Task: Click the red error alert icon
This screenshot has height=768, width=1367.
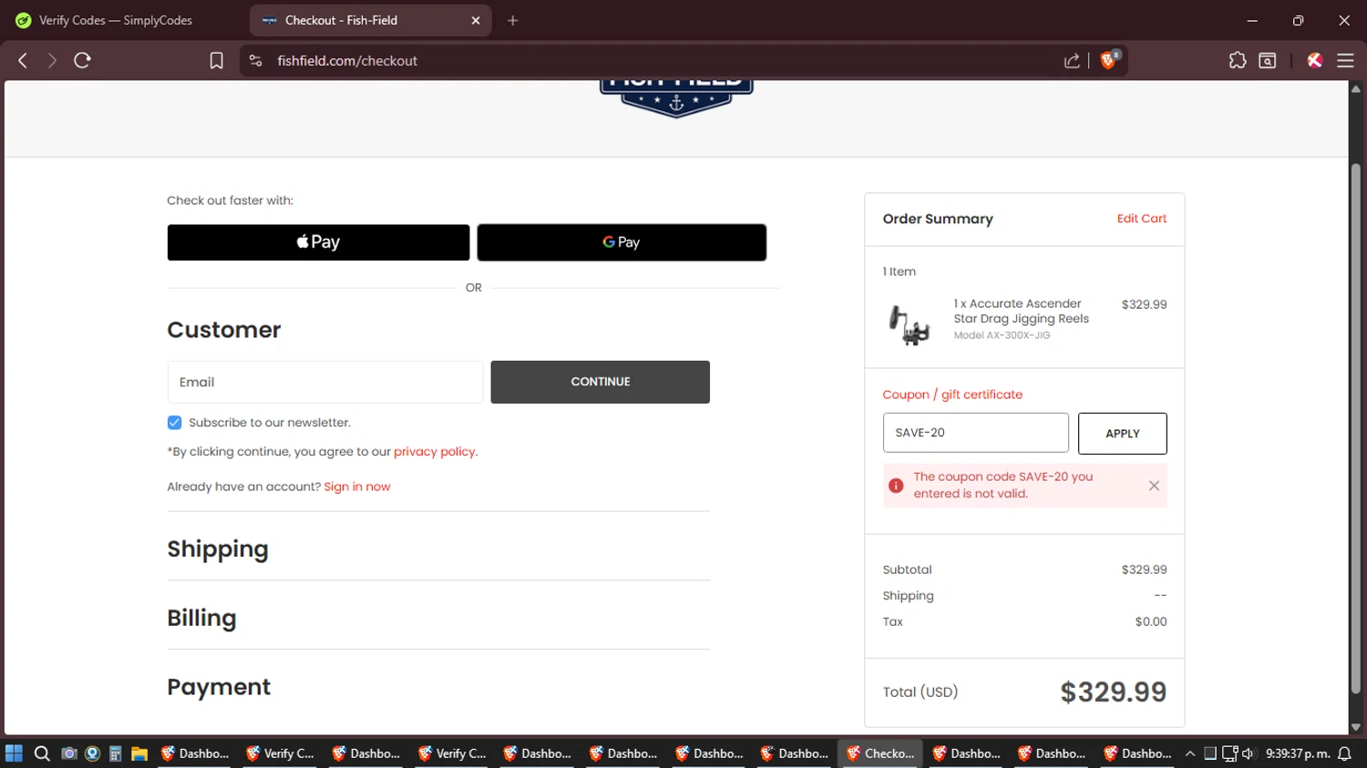Action: click(896, 486)
